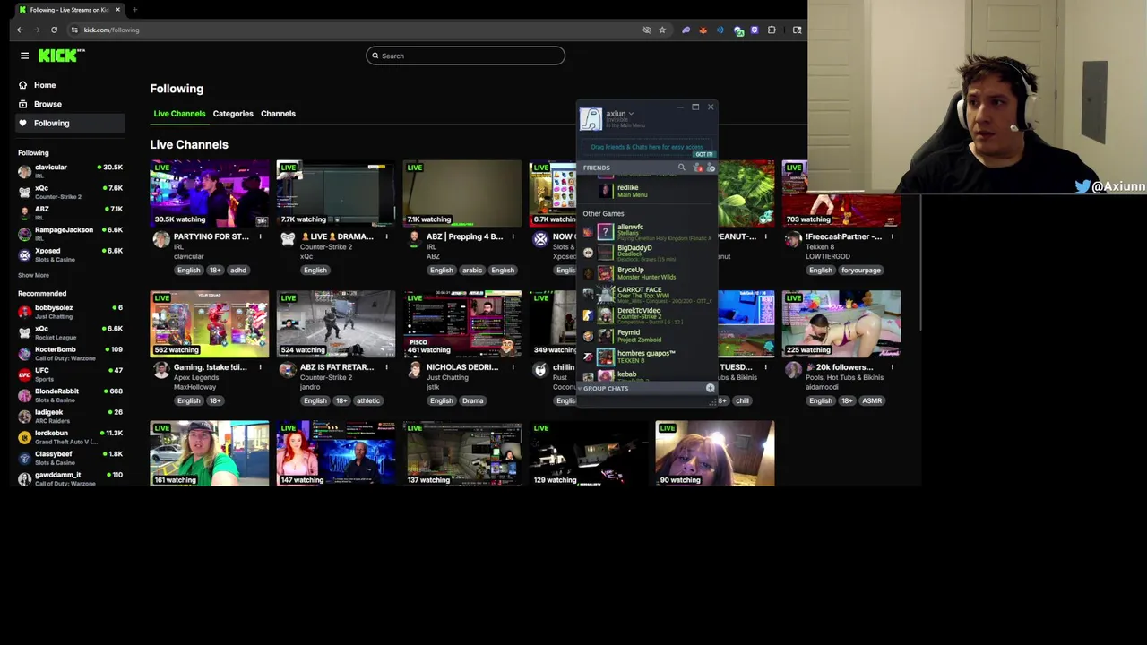The image size is (1147, 645).
Task: Select friend BryceUp playing Monster Hunter Wilds
Action: tap(647, 273)
